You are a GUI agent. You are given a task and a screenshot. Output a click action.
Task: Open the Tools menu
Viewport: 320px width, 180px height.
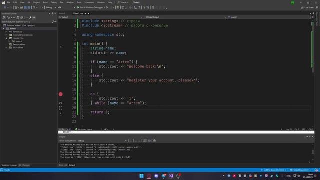coord(79,2)
